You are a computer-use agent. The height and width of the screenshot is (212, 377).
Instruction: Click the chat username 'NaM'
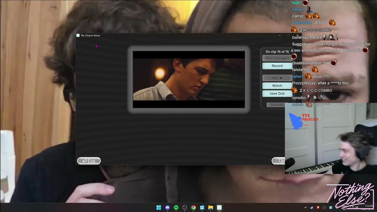coord(297,3)
